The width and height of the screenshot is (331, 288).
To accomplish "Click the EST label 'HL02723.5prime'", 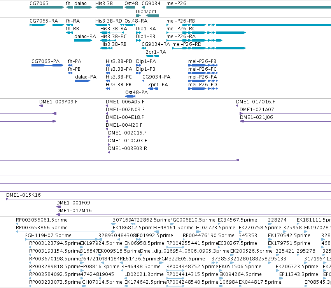I will (x=215, y=228).
